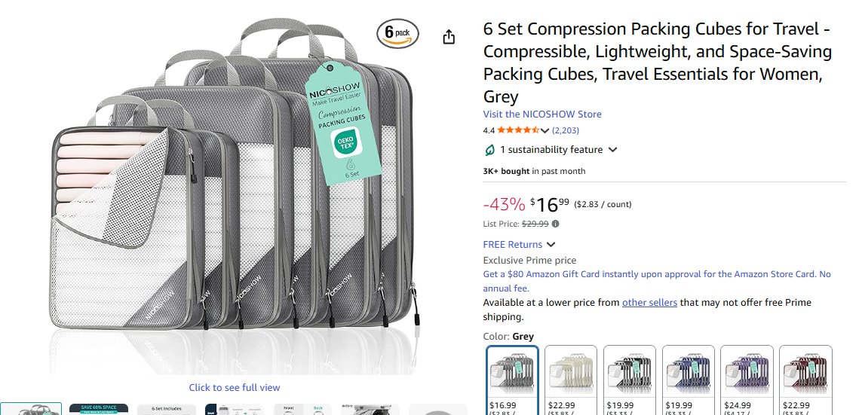The height and width of the screenshot is (415, 859).
Task: Click the green sustainability leaf icon
Action: click(489, 150)
